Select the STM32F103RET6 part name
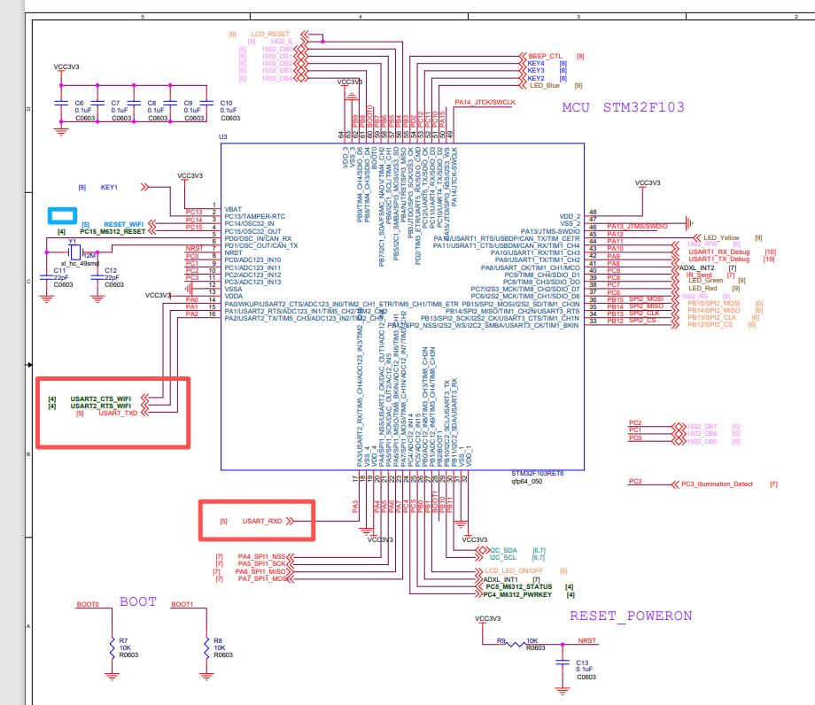Image resolution: width=815 pixels, height=705 pixels. point(538,473)
